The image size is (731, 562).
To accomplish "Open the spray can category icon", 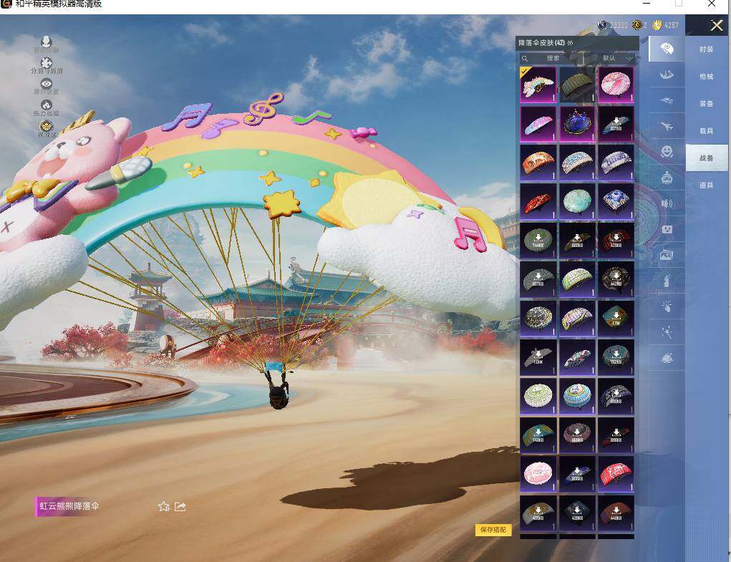I will (667, 281).
